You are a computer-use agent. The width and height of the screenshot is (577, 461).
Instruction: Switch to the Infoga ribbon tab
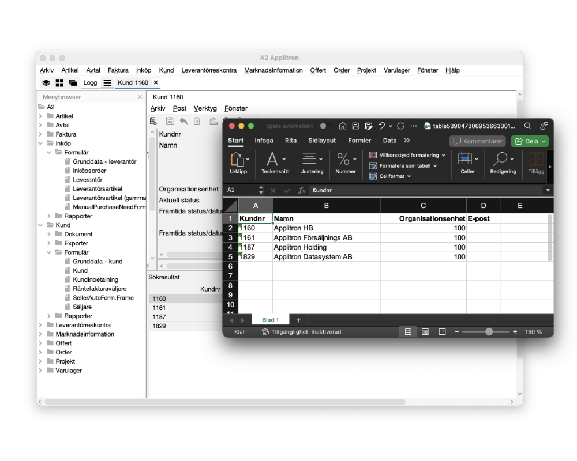[264, 141]
